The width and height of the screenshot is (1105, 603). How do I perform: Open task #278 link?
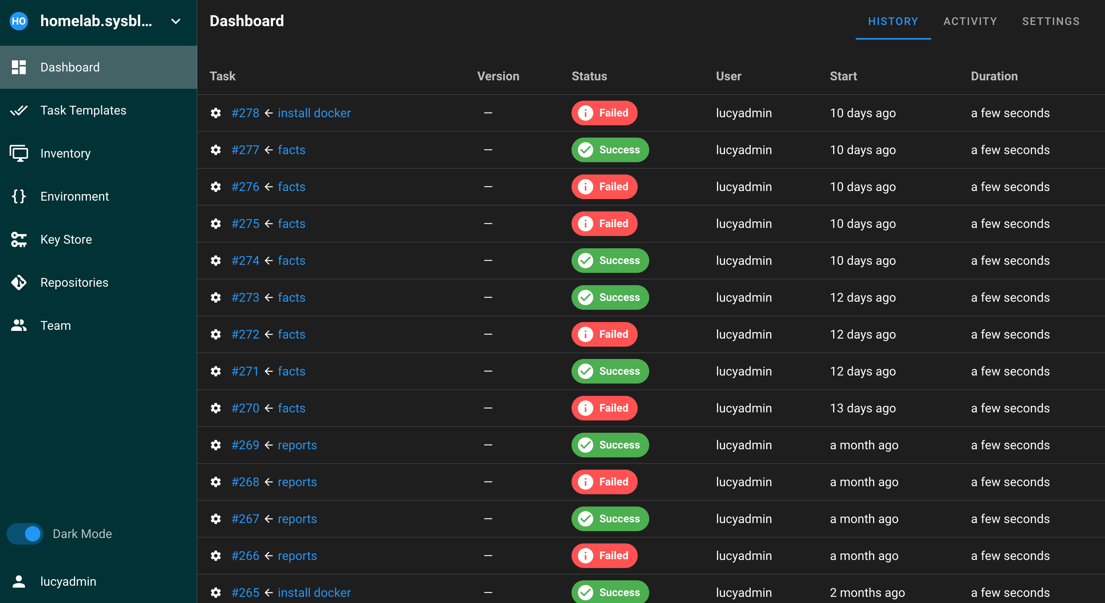(245, 113)
